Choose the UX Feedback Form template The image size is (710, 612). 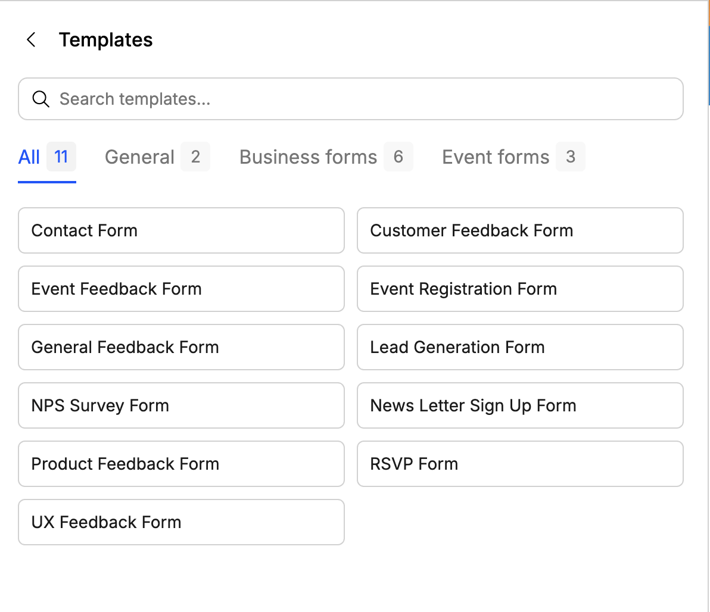pos(181,522)
